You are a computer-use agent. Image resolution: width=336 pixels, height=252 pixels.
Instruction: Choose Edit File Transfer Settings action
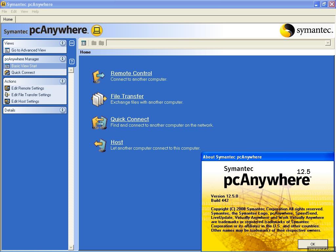pyautogui.click(x=31, y=95)
